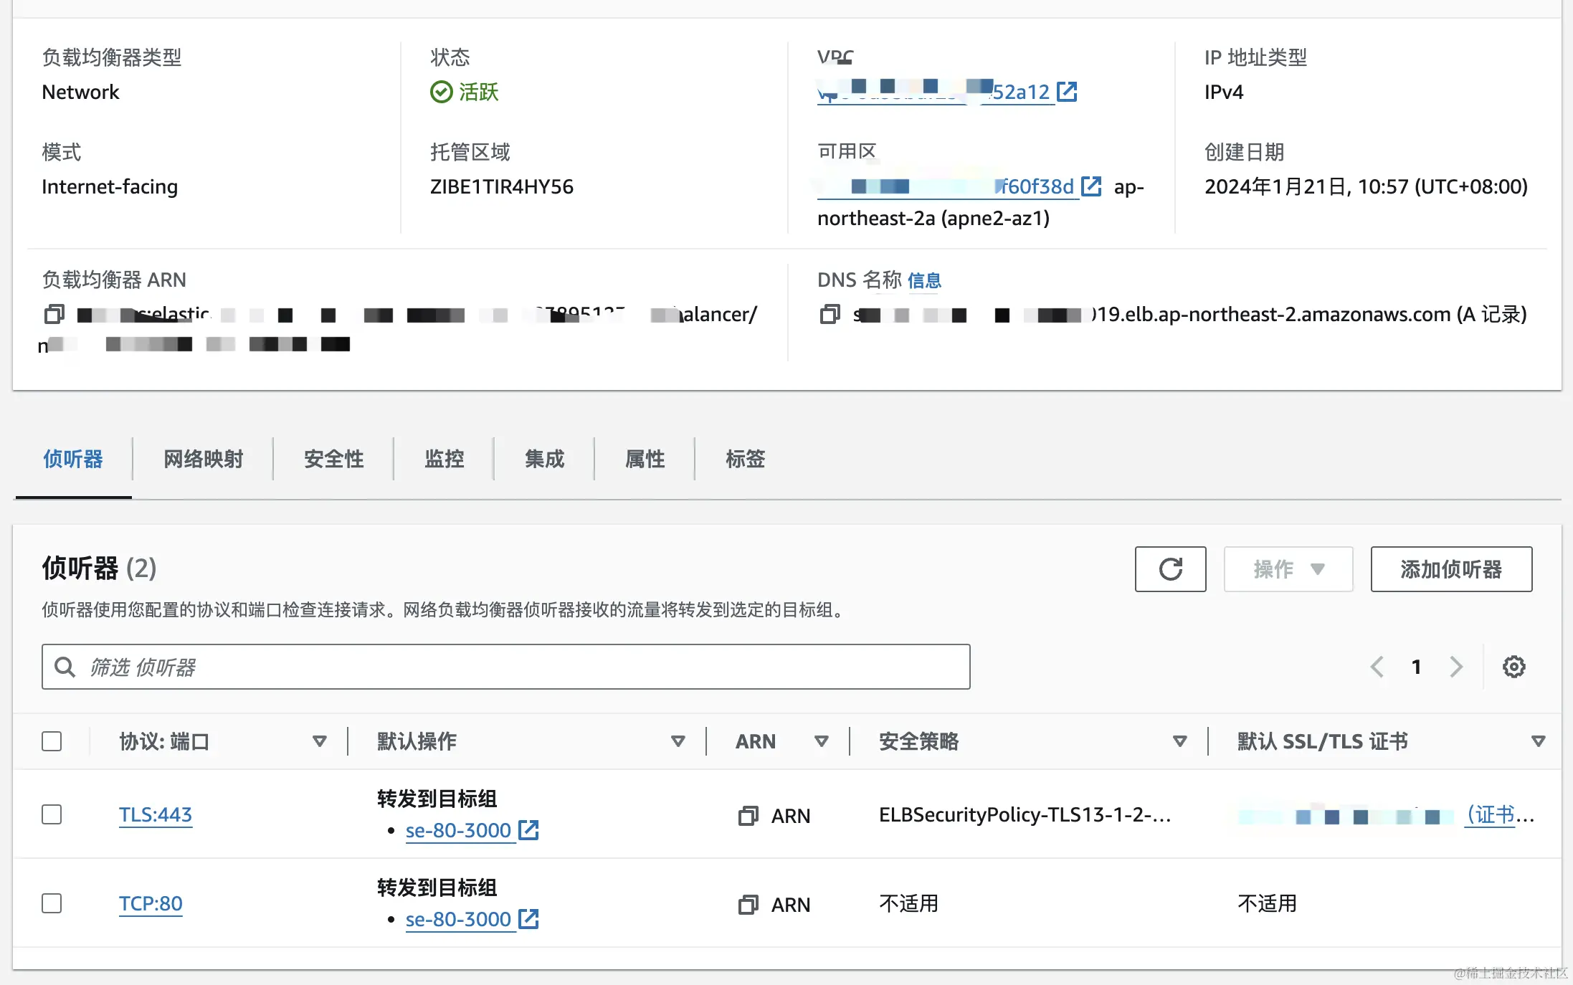The image size is (1573, 985).
Task: Copy ARN of TLS:443 listener
Action: [749, 816]
